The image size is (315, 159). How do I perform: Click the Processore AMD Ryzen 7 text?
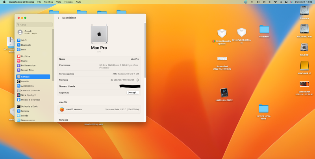119,67
